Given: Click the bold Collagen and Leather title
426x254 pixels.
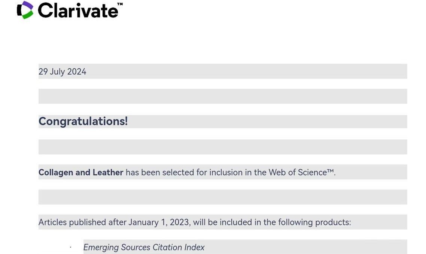Looking at the screenshot, I should (x=81, y=172).
